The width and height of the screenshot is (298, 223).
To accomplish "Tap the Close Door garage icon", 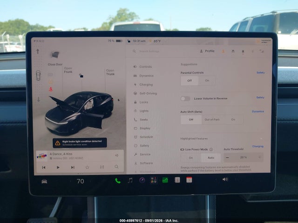I will (x=55, y=55).
